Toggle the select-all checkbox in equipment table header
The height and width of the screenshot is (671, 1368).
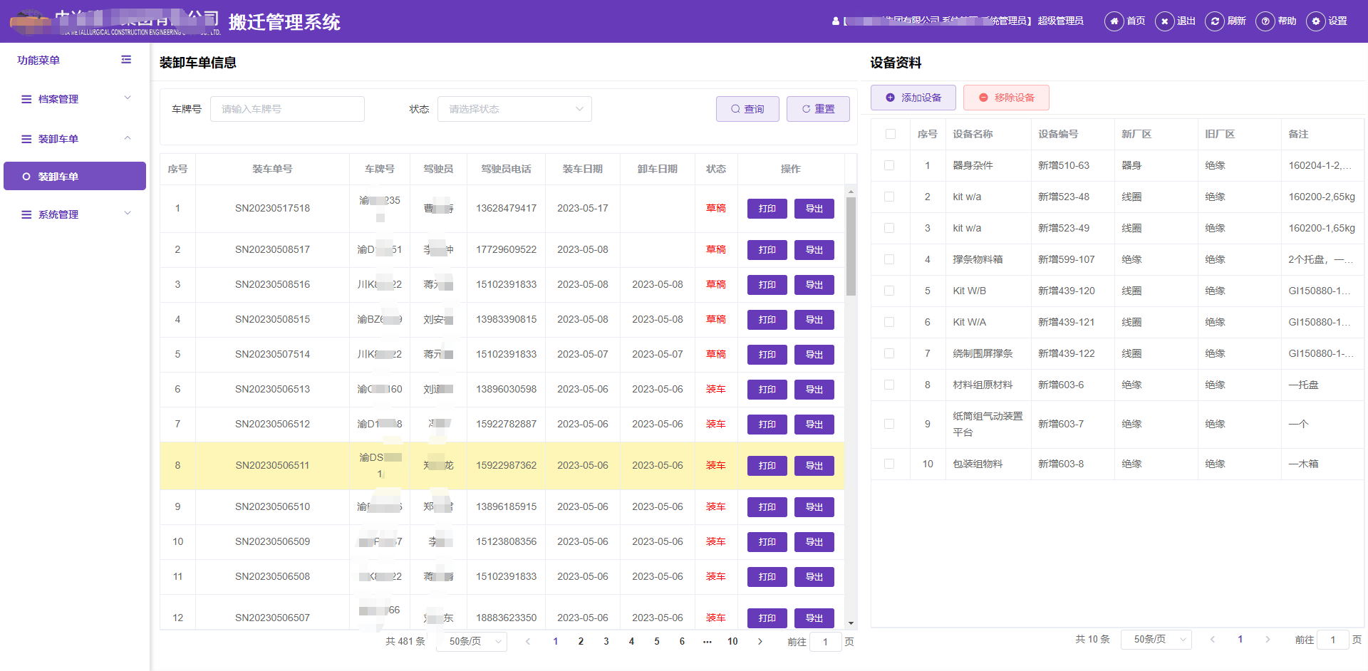(x=891, y=134)
